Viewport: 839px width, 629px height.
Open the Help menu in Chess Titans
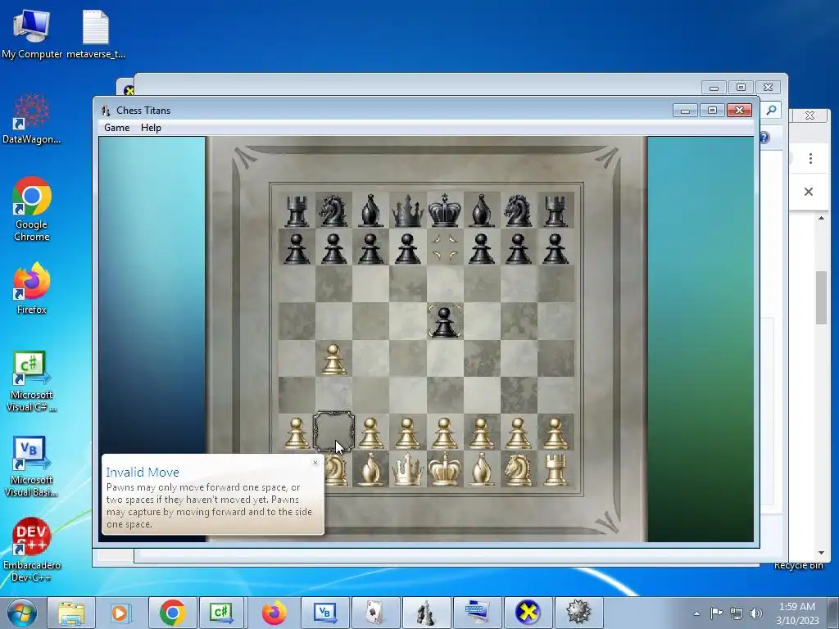pos(151,128)
